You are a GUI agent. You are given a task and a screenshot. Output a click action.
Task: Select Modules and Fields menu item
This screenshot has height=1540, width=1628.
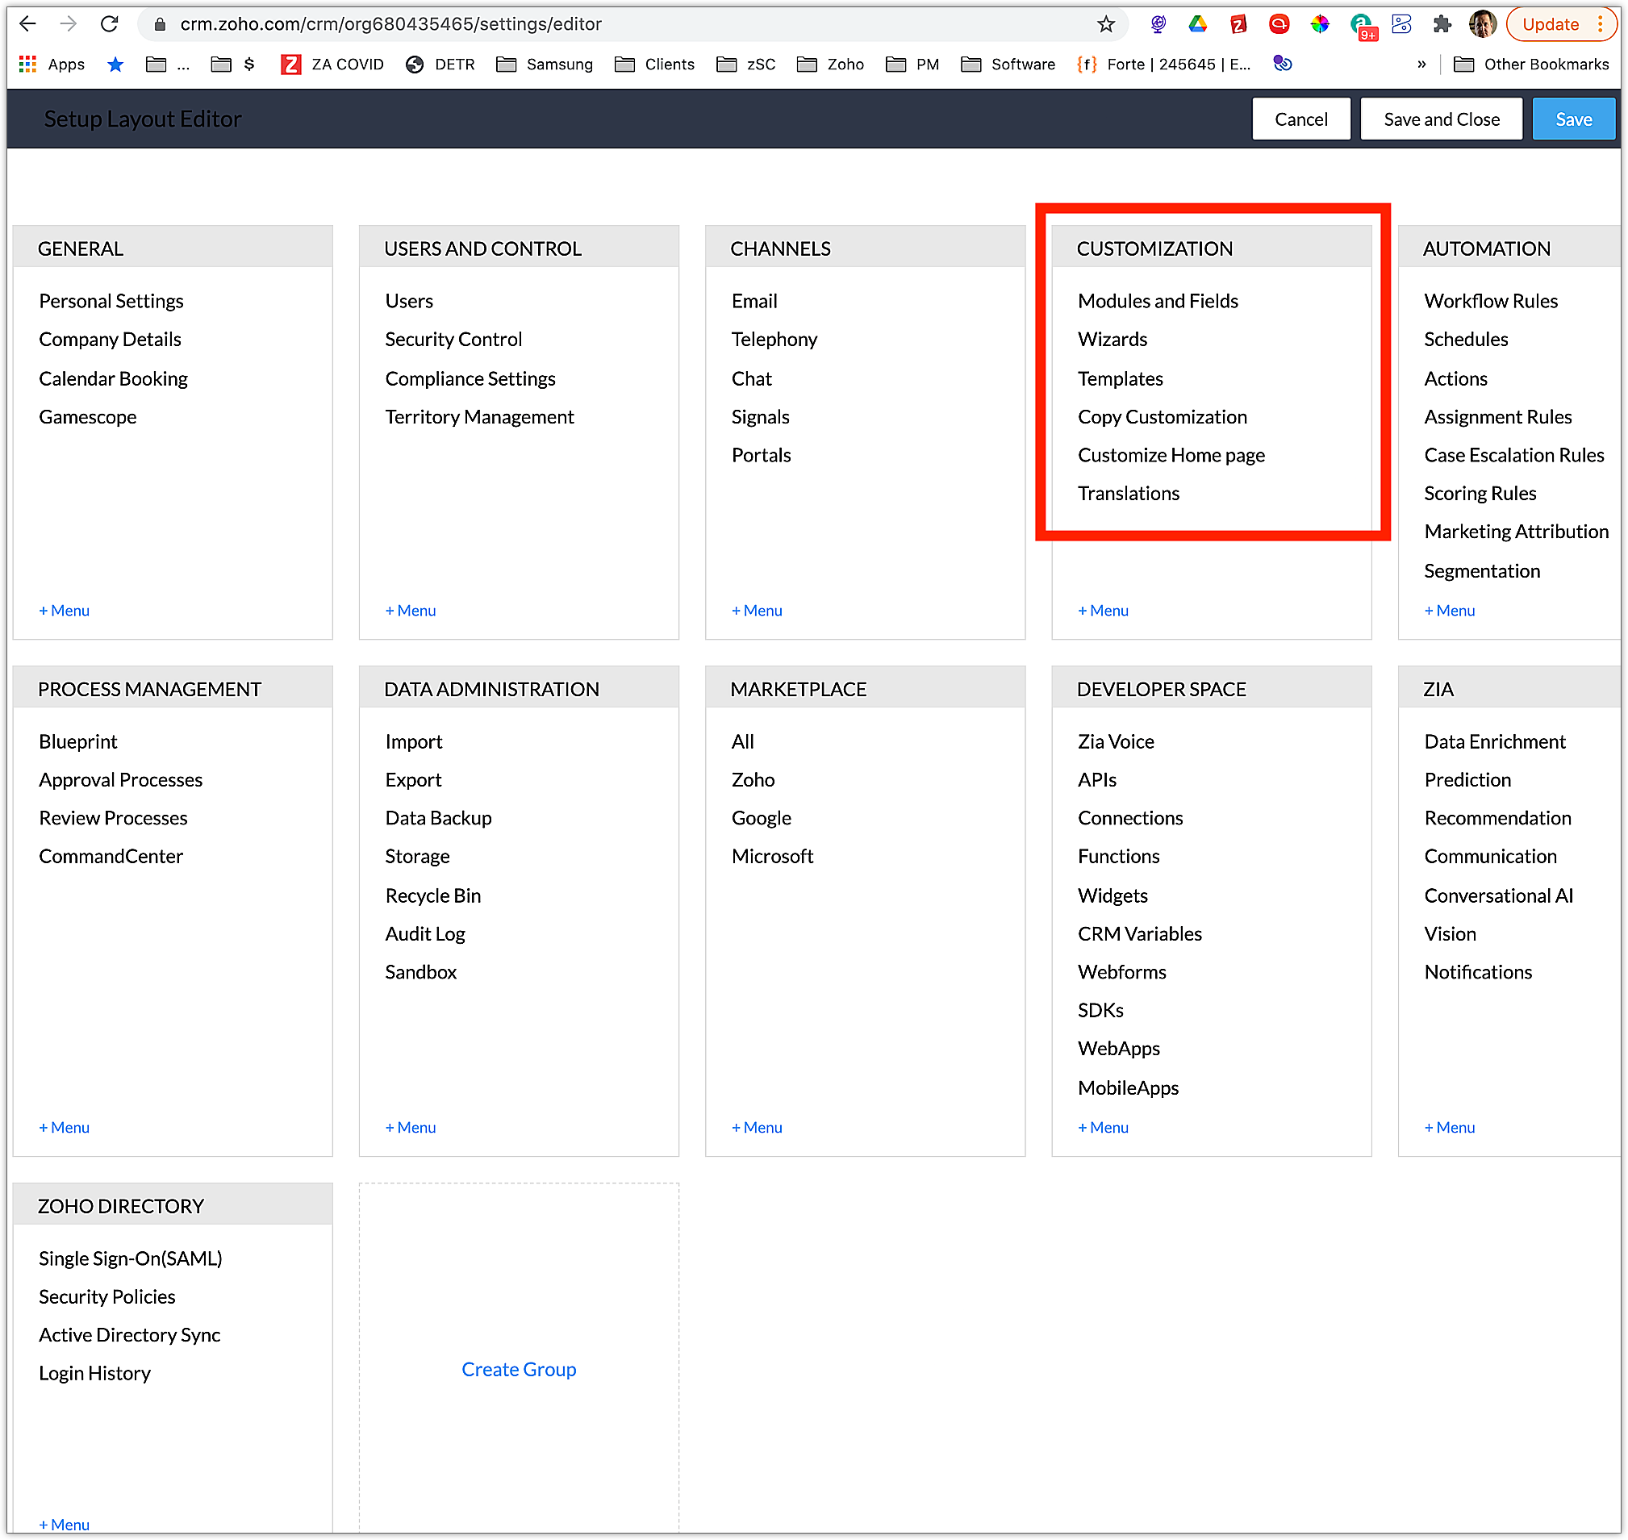coord(1158,301)
